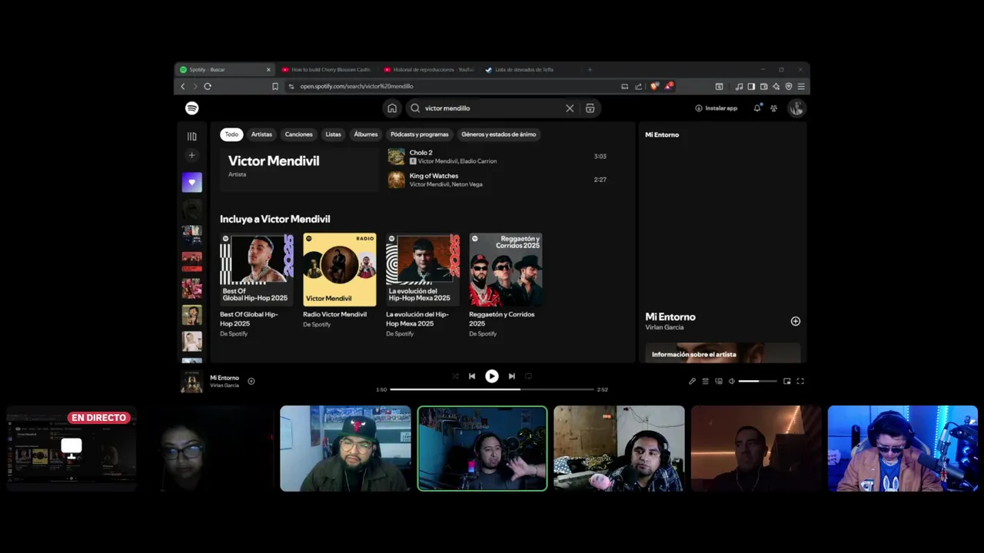The image size is (984, 553).
Task: Select the Artistas filter chip
Action: pos(261,134)
